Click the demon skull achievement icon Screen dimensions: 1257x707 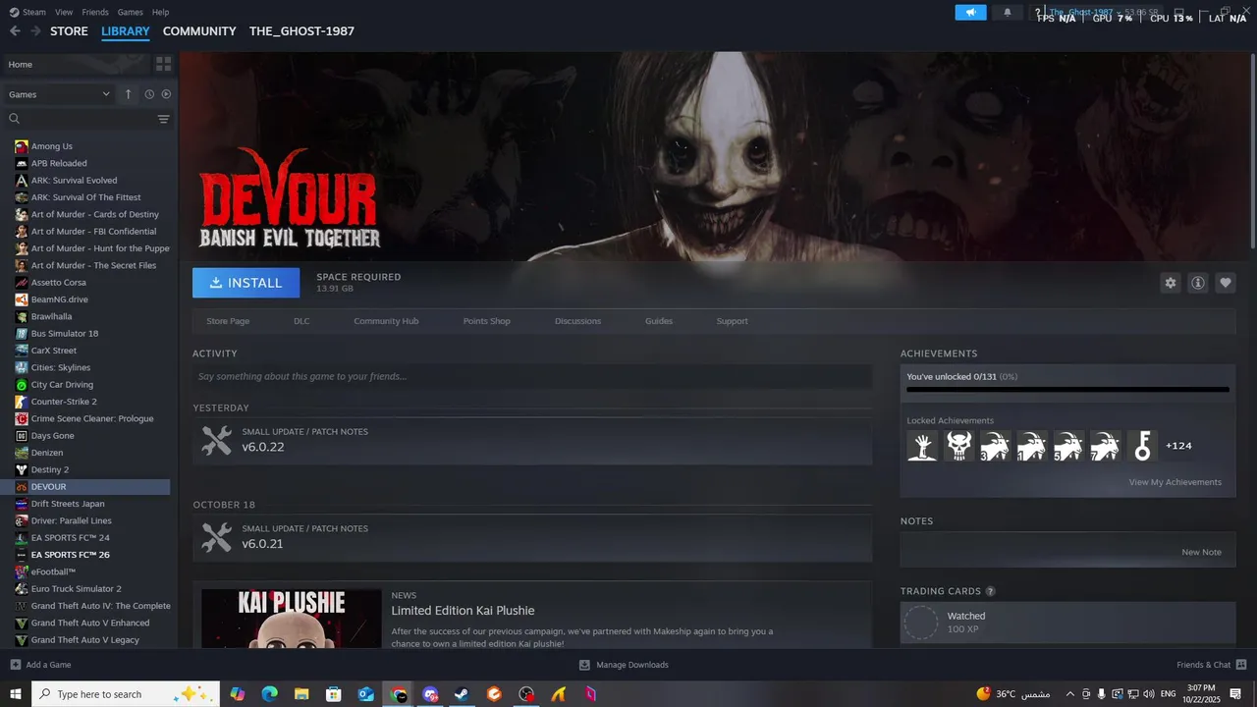click(958, 446)
